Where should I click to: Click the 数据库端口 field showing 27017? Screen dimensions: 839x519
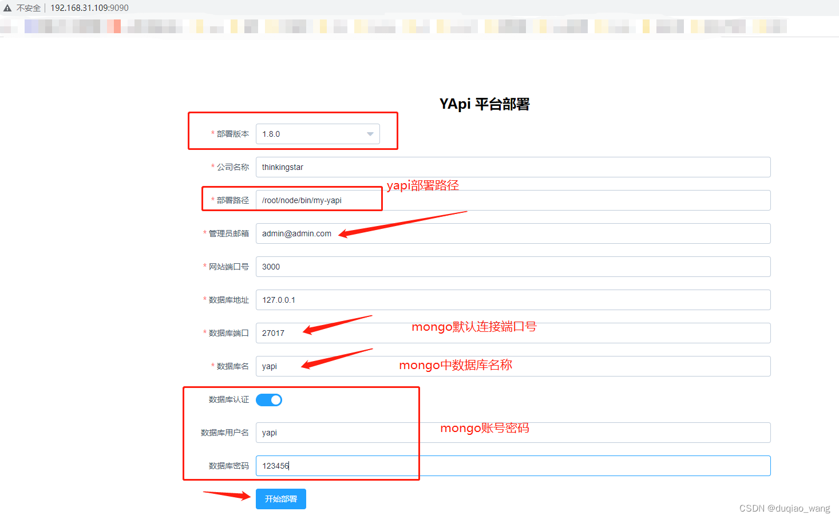pyautogui.click(x=513, y=333)
